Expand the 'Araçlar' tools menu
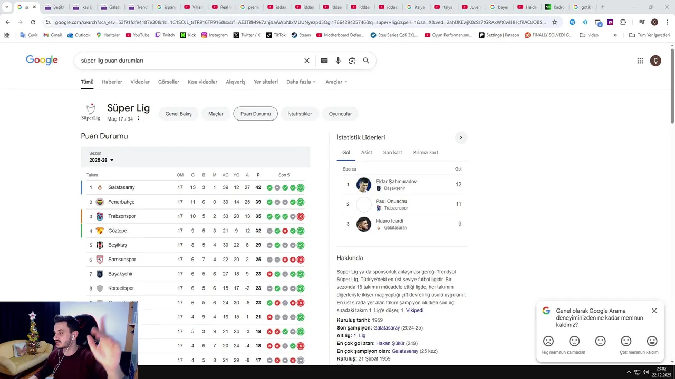Image resolution: width=675 pixels, height=379 pixels. 336,82
